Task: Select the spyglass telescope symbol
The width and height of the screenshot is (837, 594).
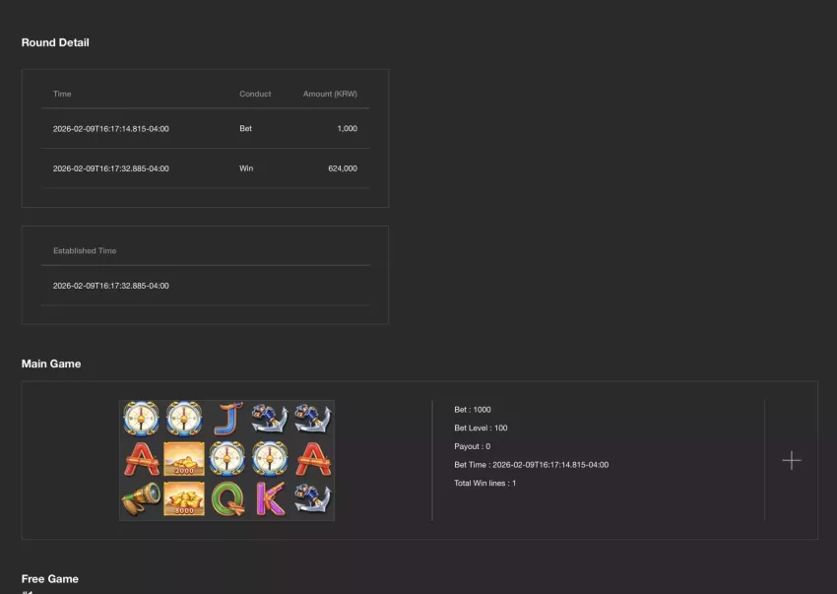Action: click(x=141, y=498)
